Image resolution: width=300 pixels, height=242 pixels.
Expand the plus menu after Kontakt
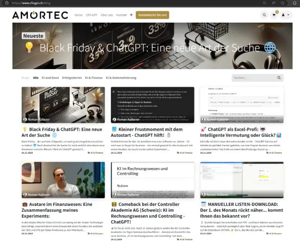(x=131, y=15)
